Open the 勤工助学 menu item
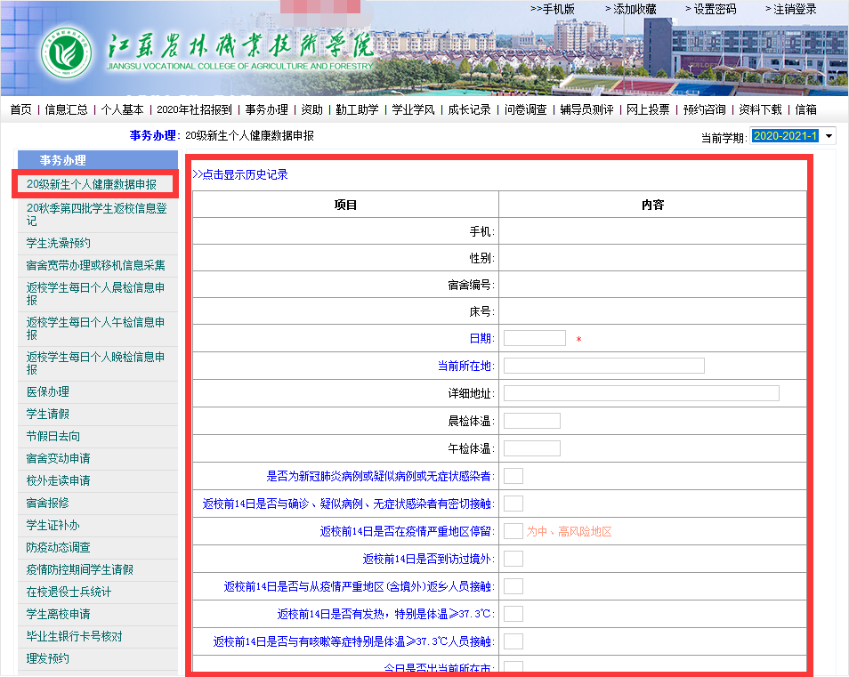The width and height of the screenshot is (849, 677). click(x=357, y=109)
